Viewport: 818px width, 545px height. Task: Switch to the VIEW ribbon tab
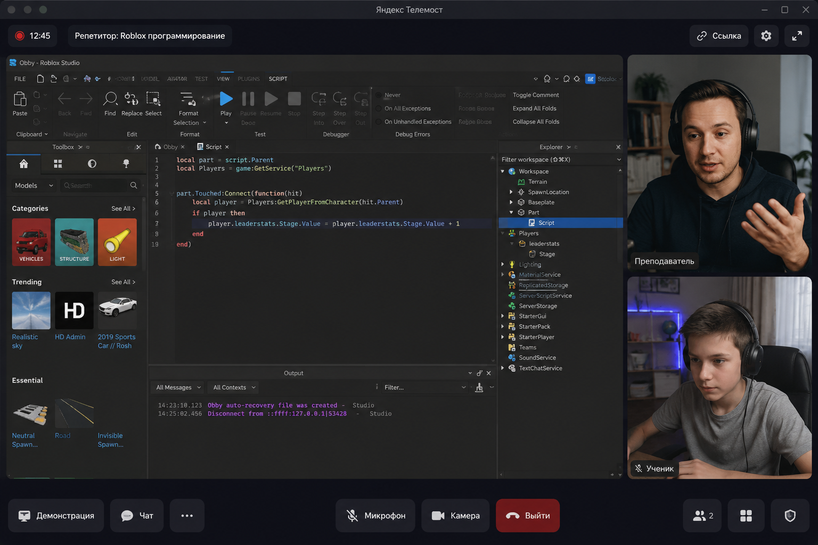[223, 79]
